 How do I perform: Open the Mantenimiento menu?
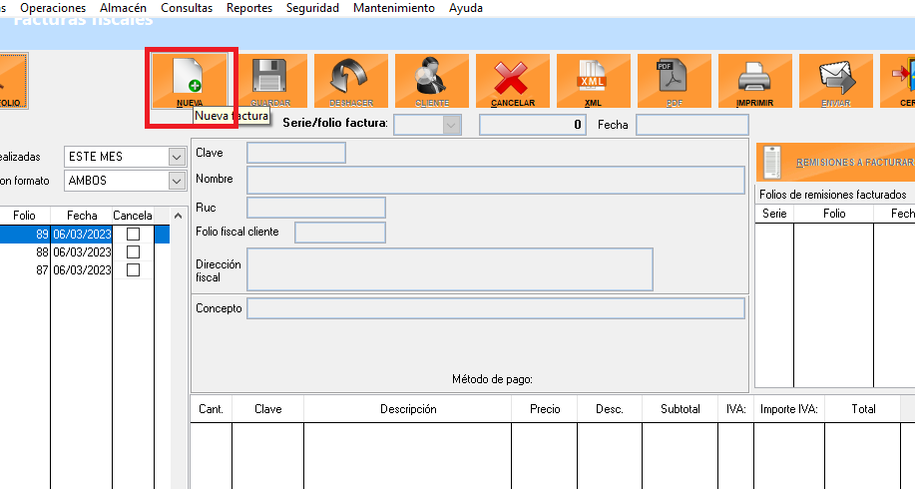tap(394, 8)
